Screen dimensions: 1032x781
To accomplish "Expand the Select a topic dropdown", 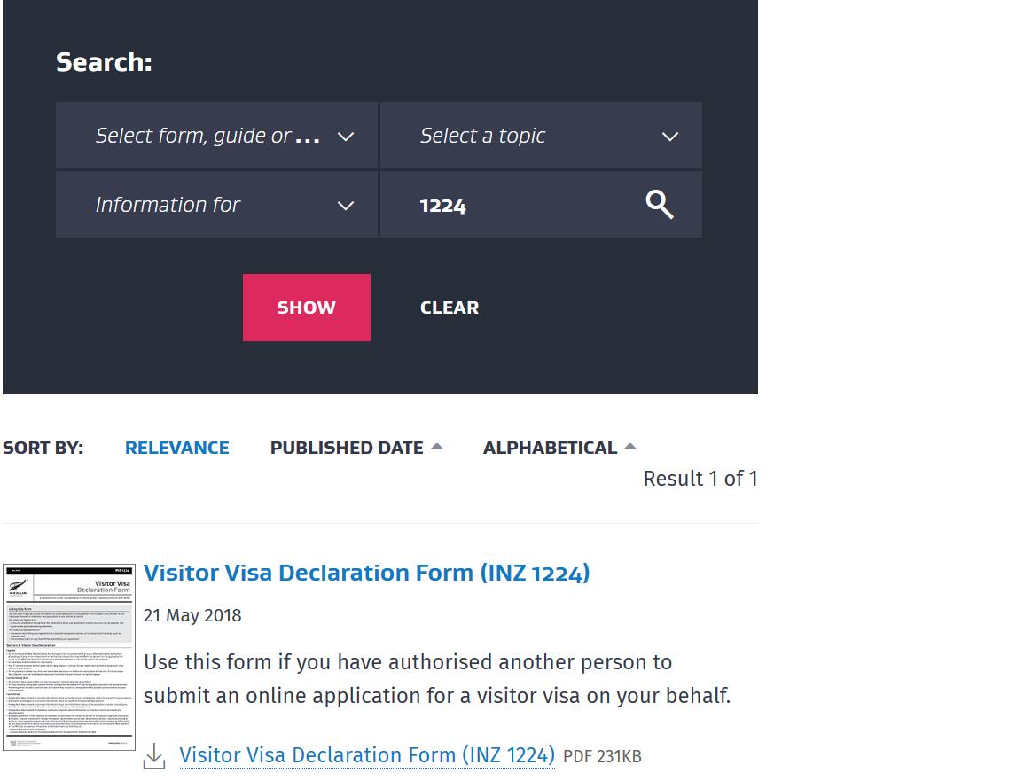I will click(x=532, y=136).
